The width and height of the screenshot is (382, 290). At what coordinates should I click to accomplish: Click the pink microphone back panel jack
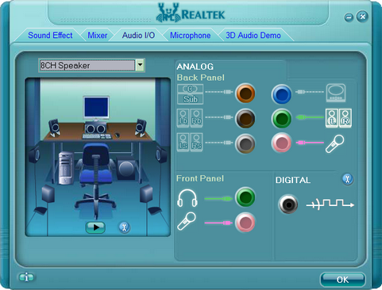click(281, 143)
